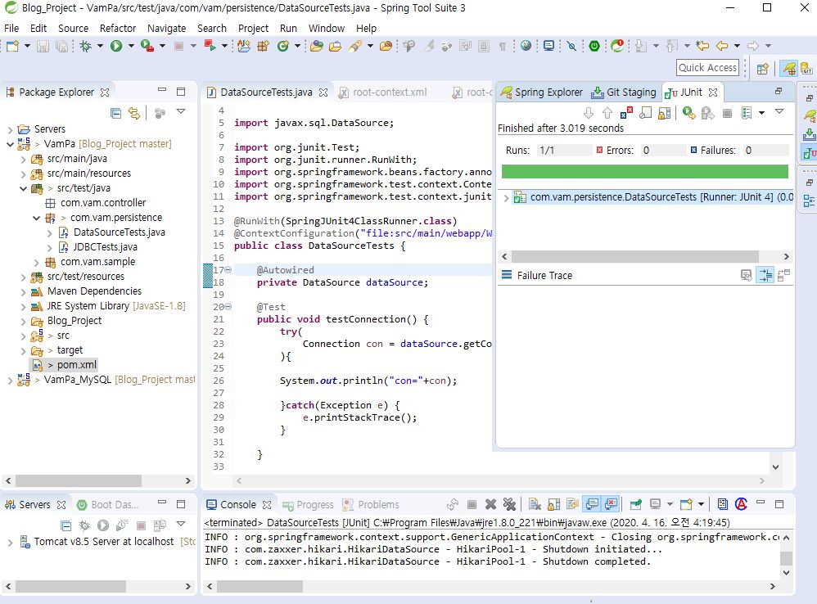Click the green Boot Dashboard power icon
Screen dimensions: 817x604
tap(594, 46)
